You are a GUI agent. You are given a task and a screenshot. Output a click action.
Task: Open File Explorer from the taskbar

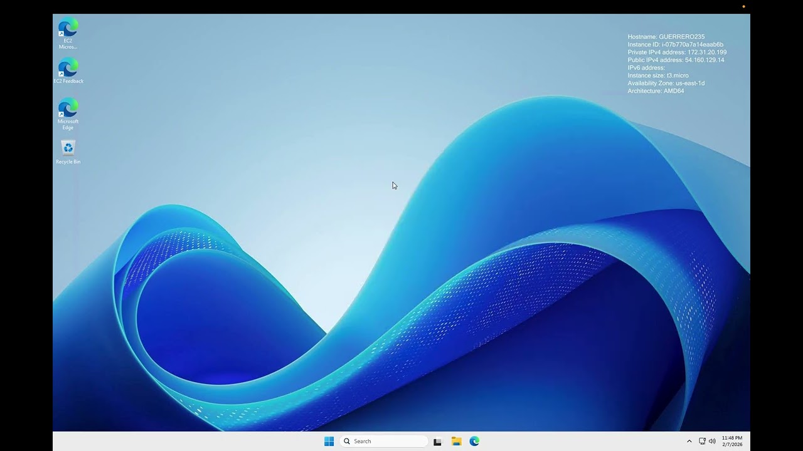456,441
